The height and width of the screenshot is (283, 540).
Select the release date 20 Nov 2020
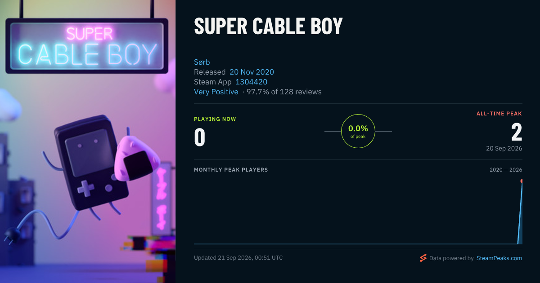pos(252,72)
